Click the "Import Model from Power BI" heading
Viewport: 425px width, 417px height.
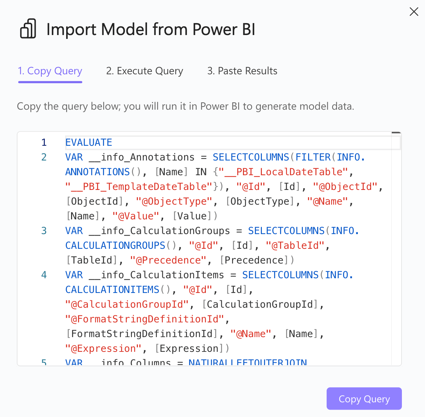click(x=151, y=29)
